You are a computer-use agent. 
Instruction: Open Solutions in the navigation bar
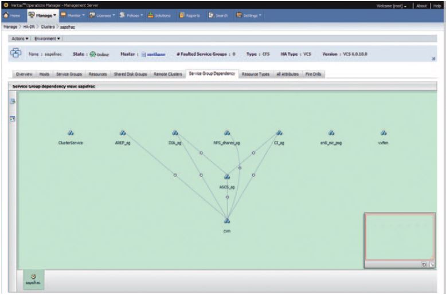pos(159,15)
